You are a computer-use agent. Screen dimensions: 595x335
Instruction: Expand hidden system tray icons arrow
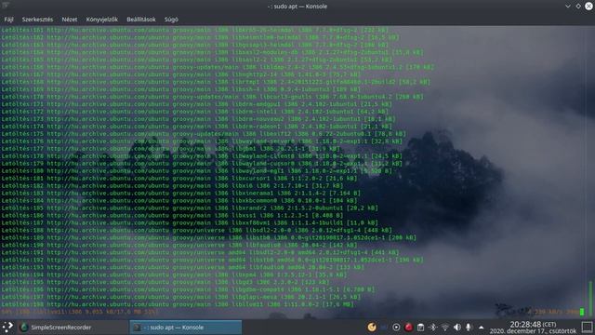(x=482, y=327)
